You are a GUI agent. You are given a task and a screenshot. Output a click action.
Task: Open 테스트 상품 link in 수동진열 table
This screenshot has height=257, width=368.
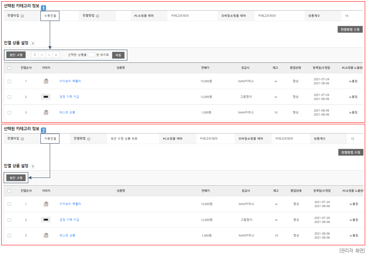[67, 112]
